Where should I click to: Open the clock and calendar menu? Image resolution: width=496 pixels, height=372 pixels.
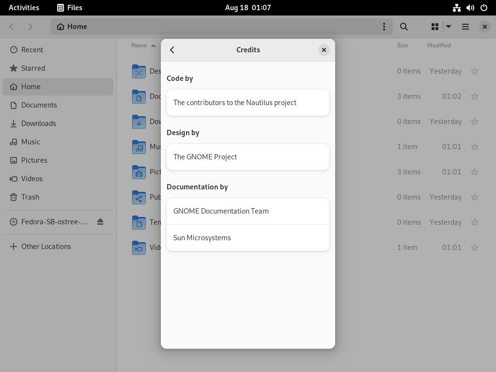pyautogui.click(x=248, y=8)
